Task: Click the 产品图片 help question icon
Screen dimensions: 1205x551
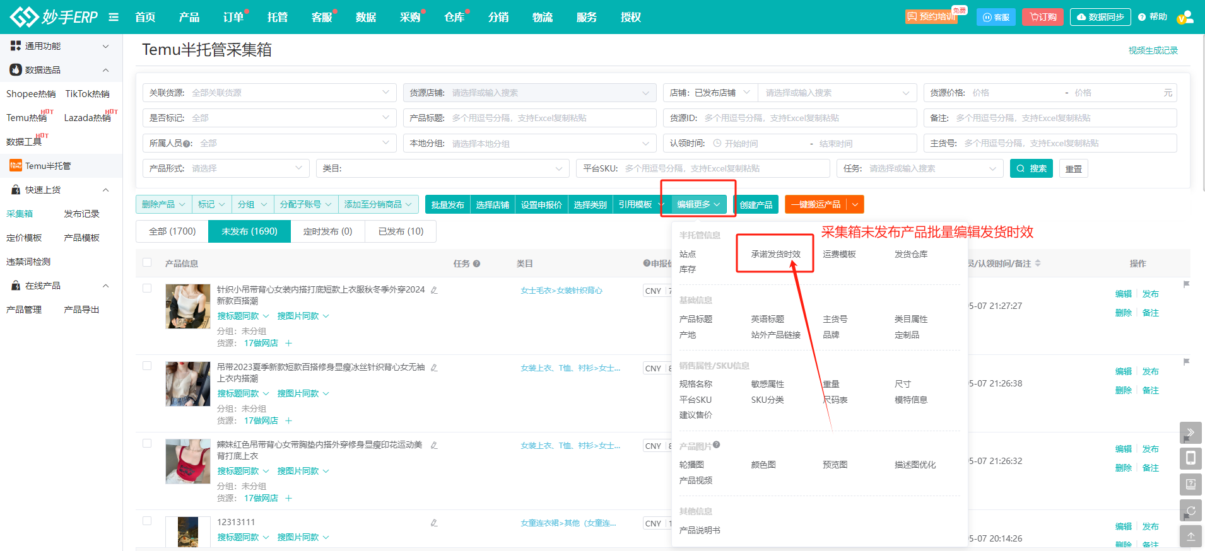Action: [x=717, y=445]
